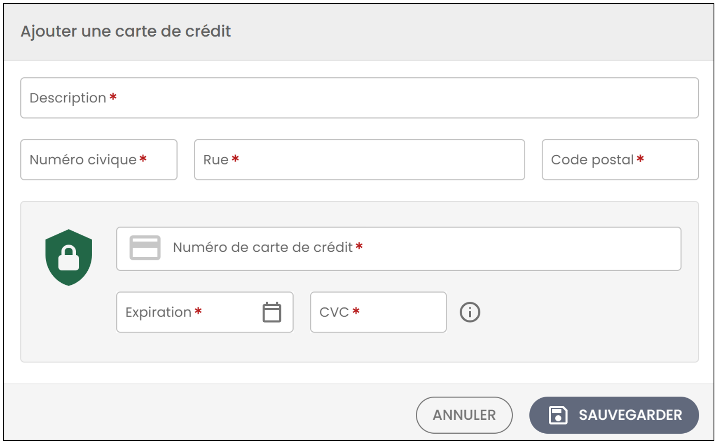
Task: Click the red asterisk beside Description
Action: coord(113,97)
